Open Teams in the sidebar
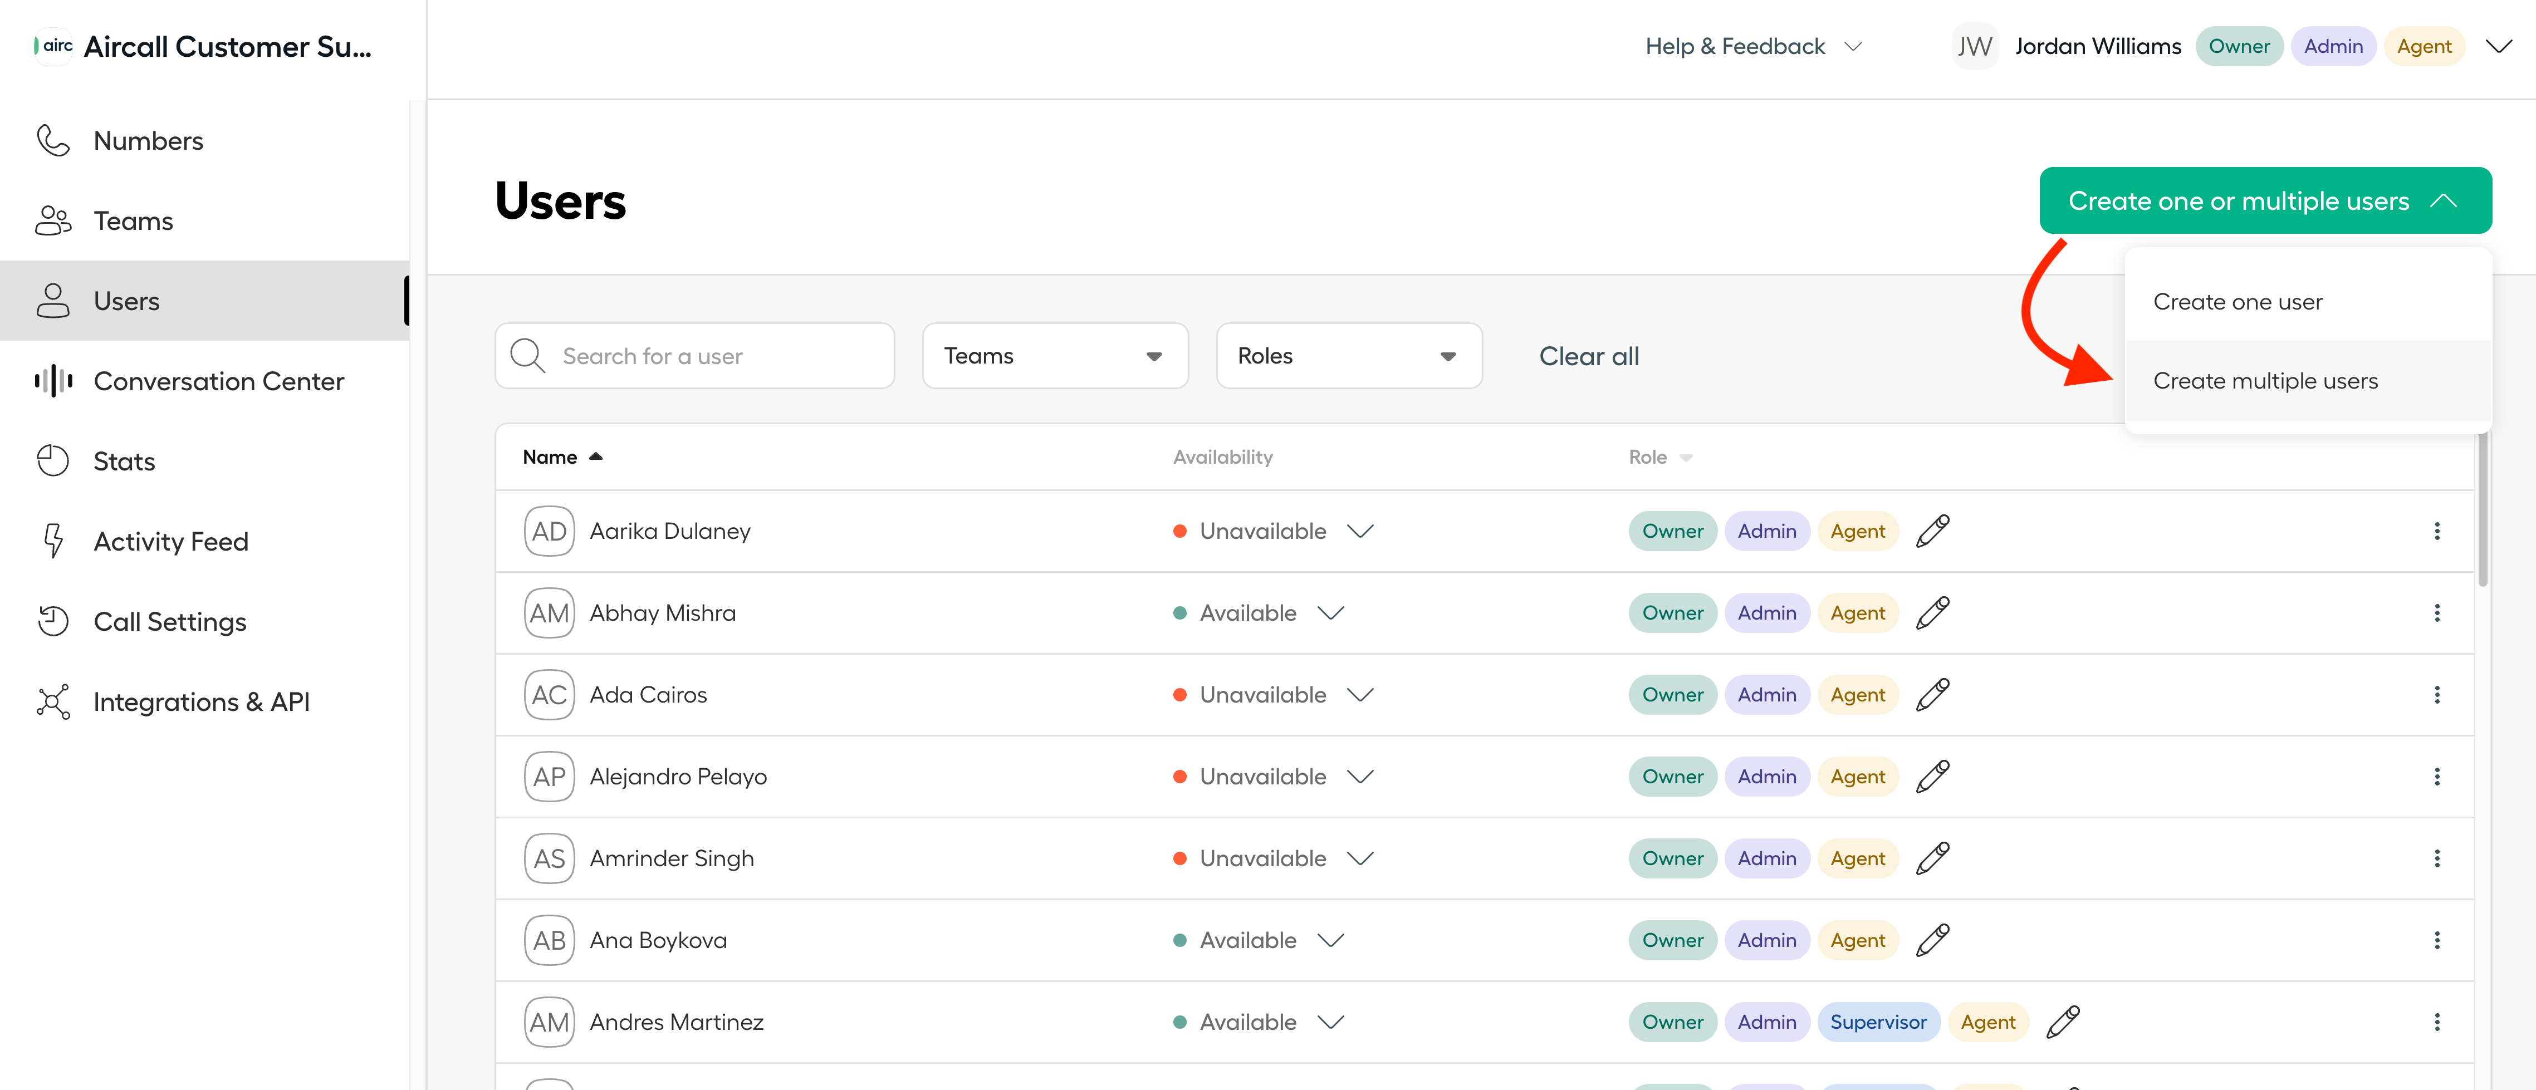Viewport: 2536px width, 1090px height. point(205,220)
